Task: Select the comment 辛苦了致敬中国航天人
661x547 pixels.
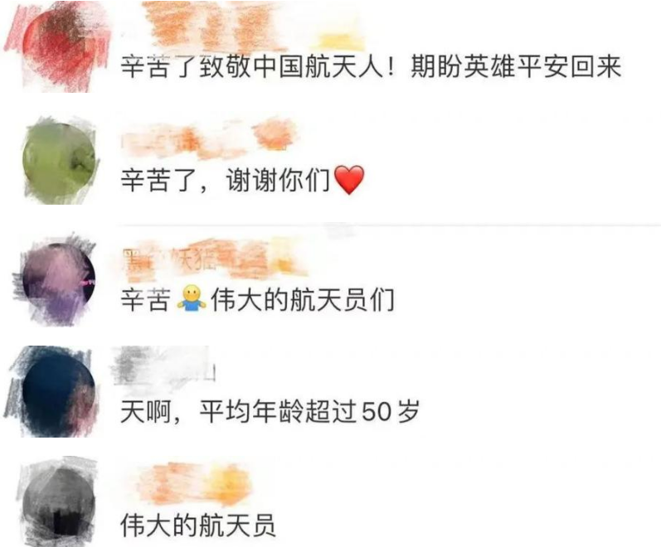Action: point(370,67)
